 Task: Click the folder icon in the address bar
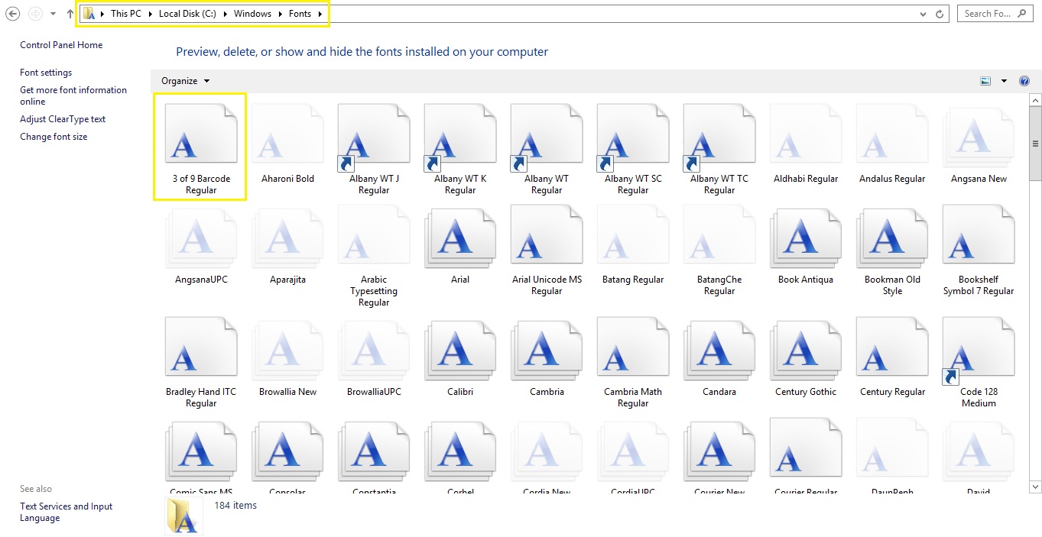[x=89, y=13]
